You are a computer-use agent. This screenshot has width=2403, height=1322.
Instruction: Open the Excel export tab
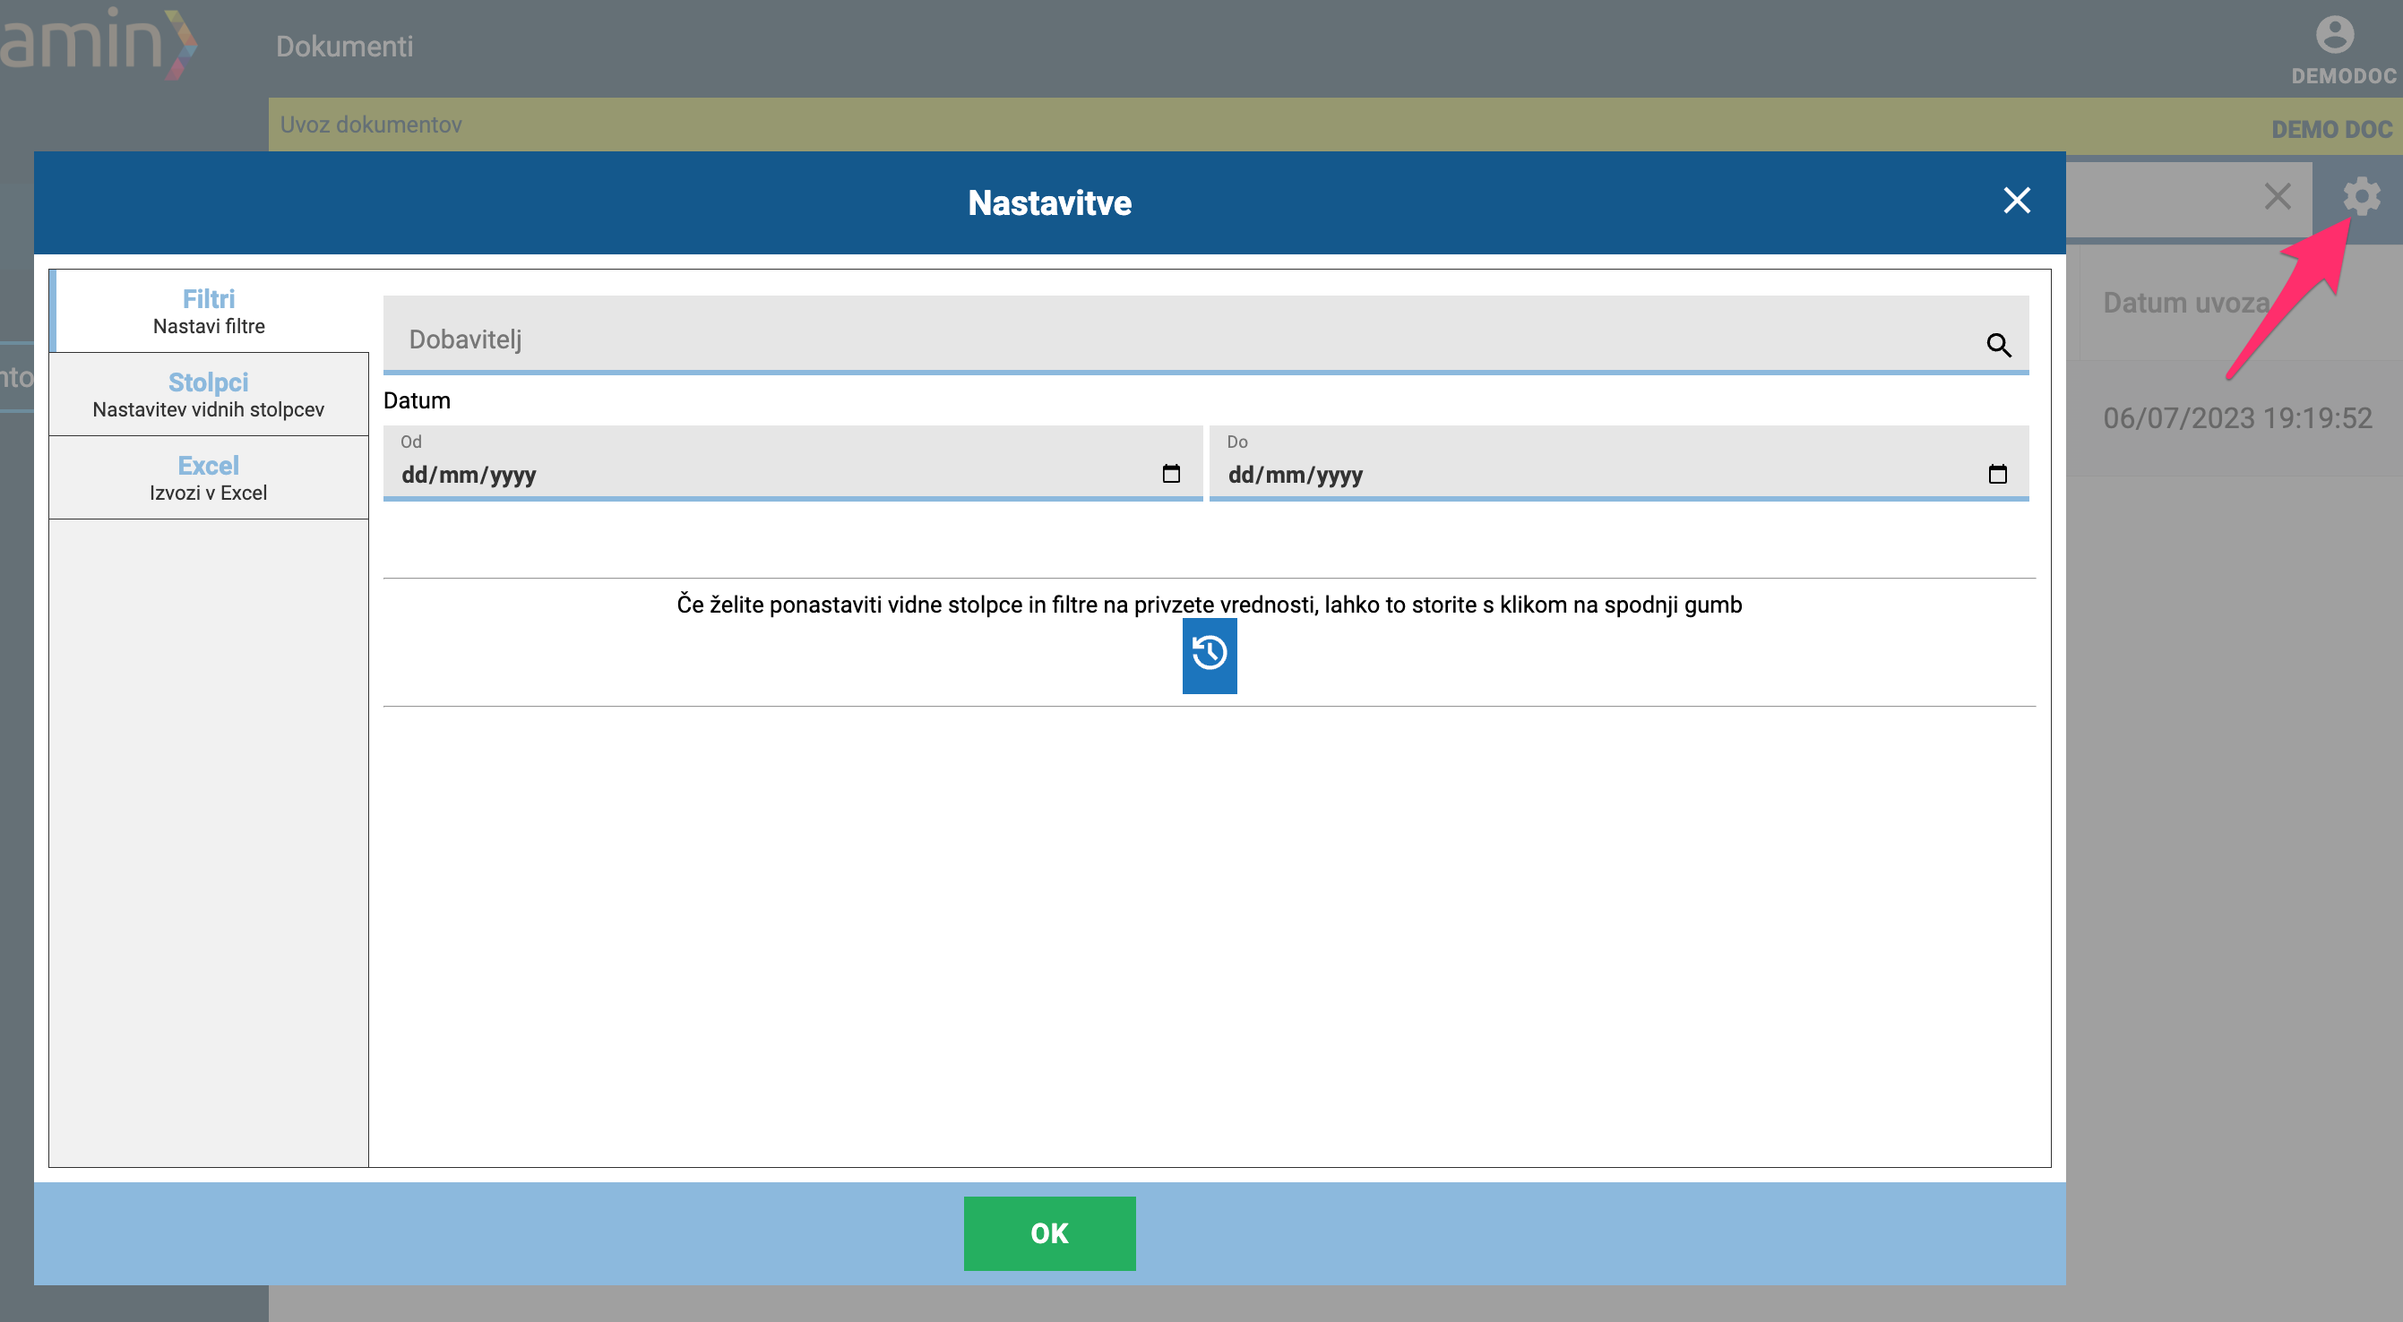(x=209, y=477)
